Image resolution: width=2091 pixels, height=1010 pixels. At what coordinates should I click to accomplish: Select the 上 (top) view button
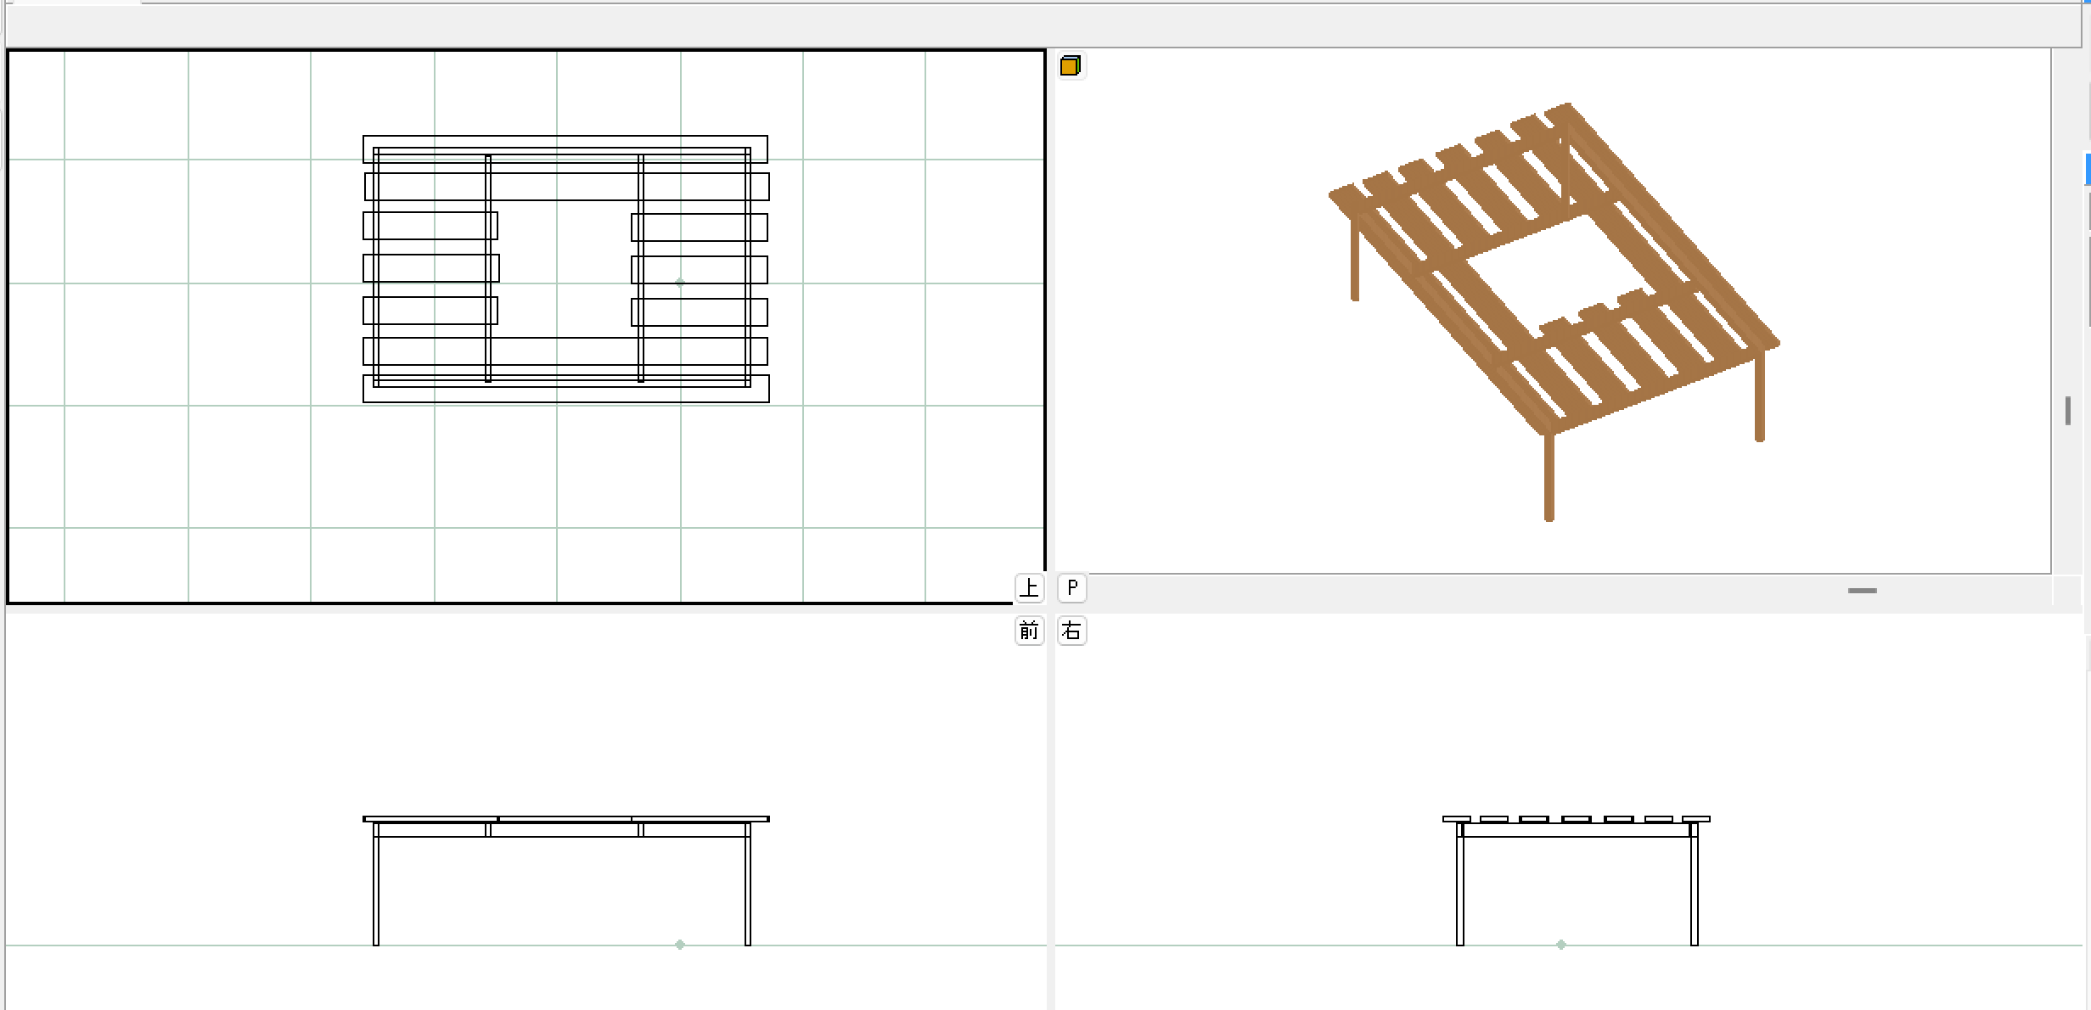coord(1029,587)
